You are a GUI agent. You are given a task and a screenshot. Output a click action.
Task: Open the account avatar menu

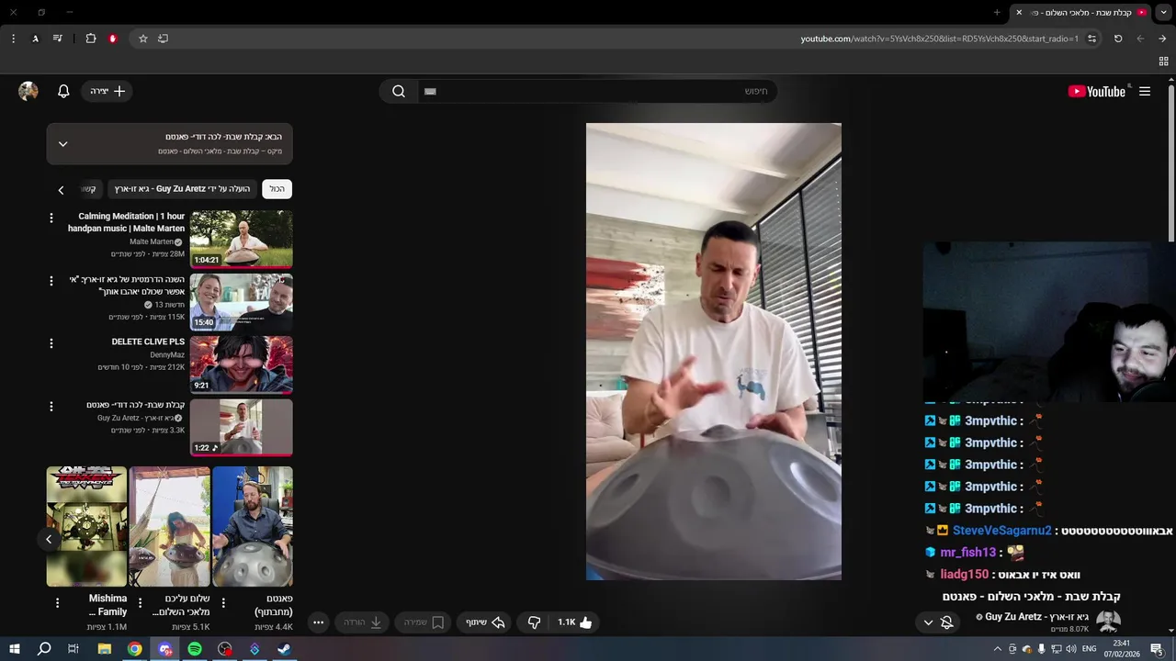click(x=28, y=91)
